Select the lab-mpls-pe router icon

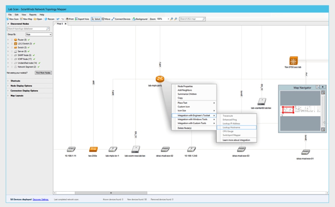tap(160, 79)
